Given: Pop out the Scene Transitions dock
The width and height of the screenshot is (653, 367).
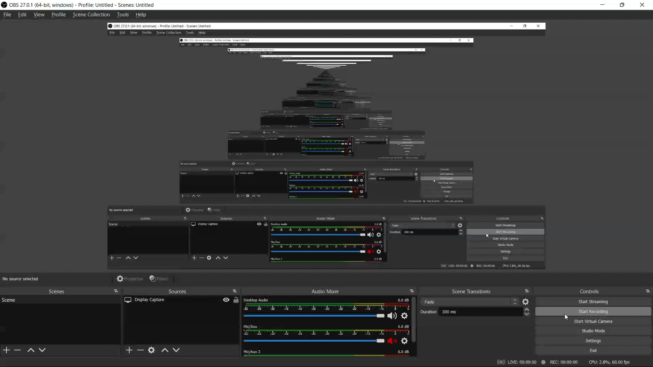Looking at the screenshot, I should [x=526, y=292].
